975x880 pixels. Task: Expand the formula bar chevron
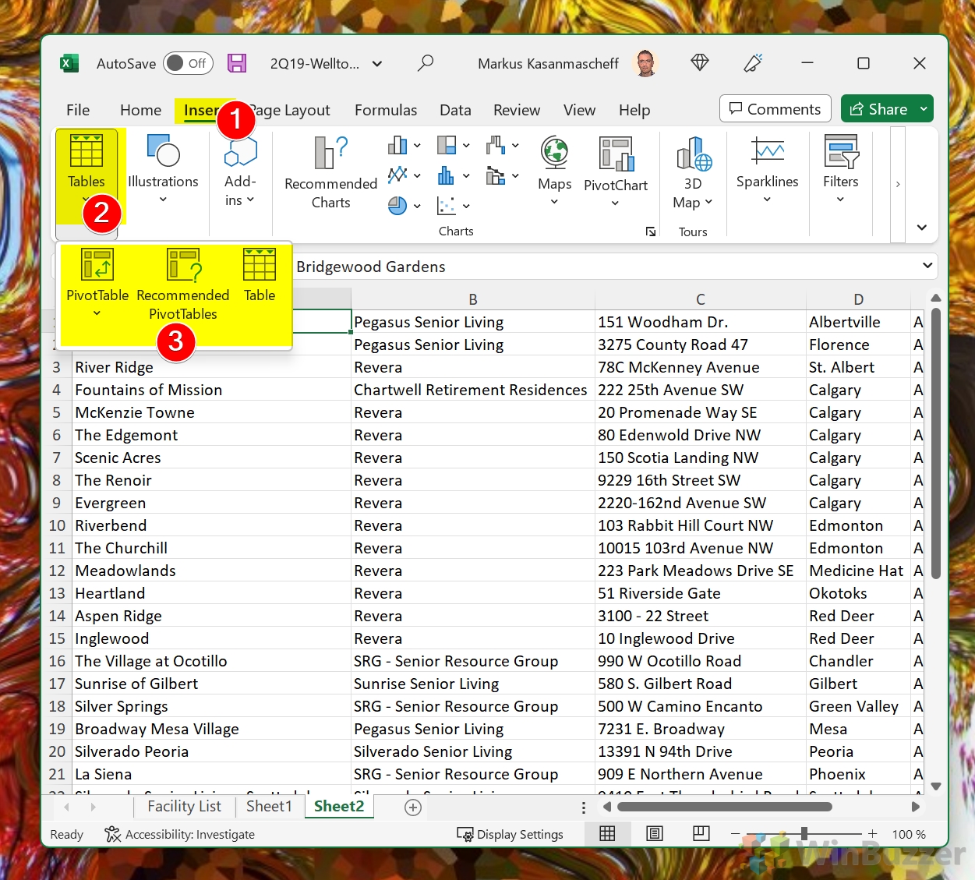[x=927, y=266]
